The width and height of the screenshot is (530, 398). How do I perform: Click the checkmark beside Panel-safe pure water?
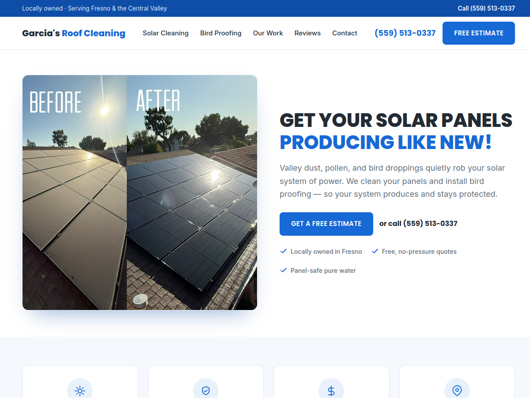284,270
